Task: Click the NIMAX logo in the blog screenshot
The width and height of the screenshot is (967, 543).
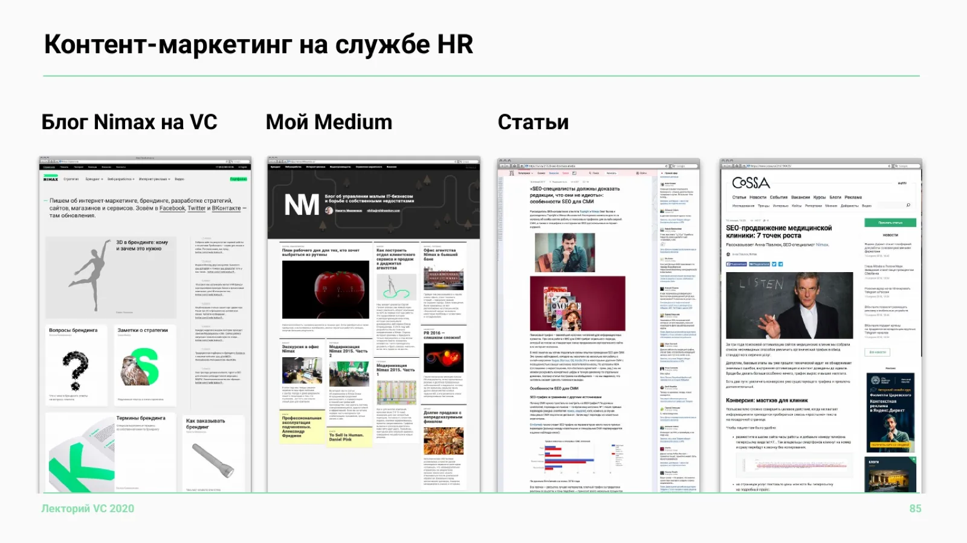Action: 51,179
